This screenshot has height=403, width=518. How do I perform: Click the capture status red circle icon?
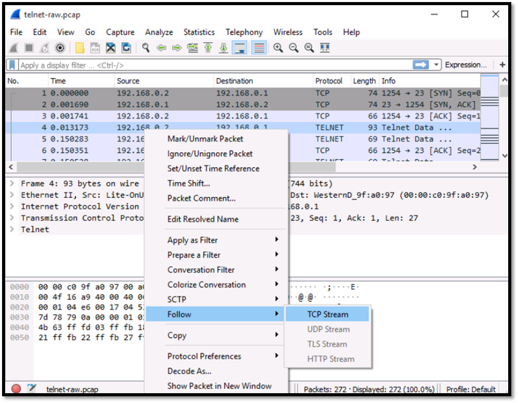[x=16, y=389]
